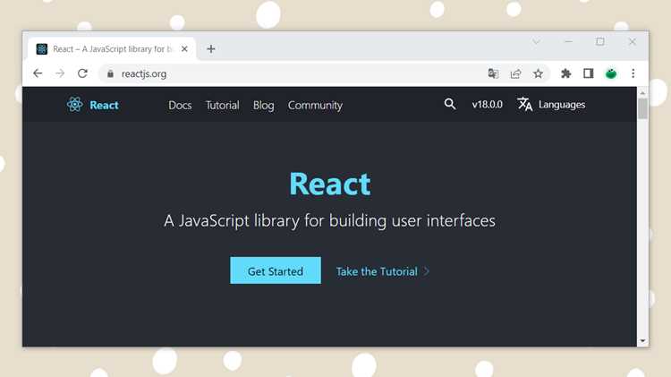Image resolution: width=671 pixels, height=377 pixels.
Task: Share this page icon
Action: click(515, 73)
